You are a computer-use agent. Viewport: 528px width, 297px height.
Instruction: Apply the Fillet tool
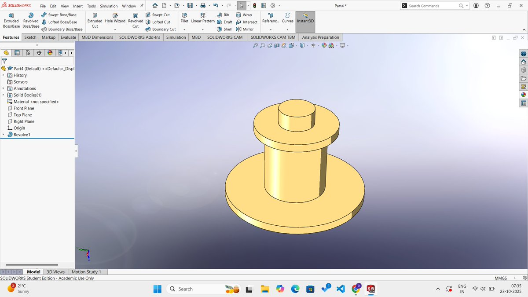tap(184, 18)
